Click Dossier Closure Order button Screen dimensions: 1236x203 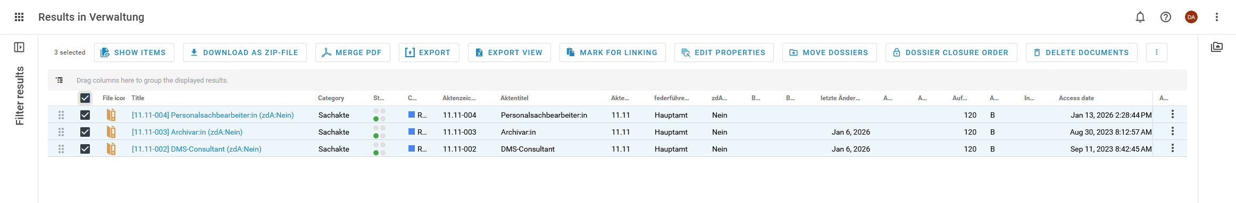pyautogui.click(x=951, y=52)
